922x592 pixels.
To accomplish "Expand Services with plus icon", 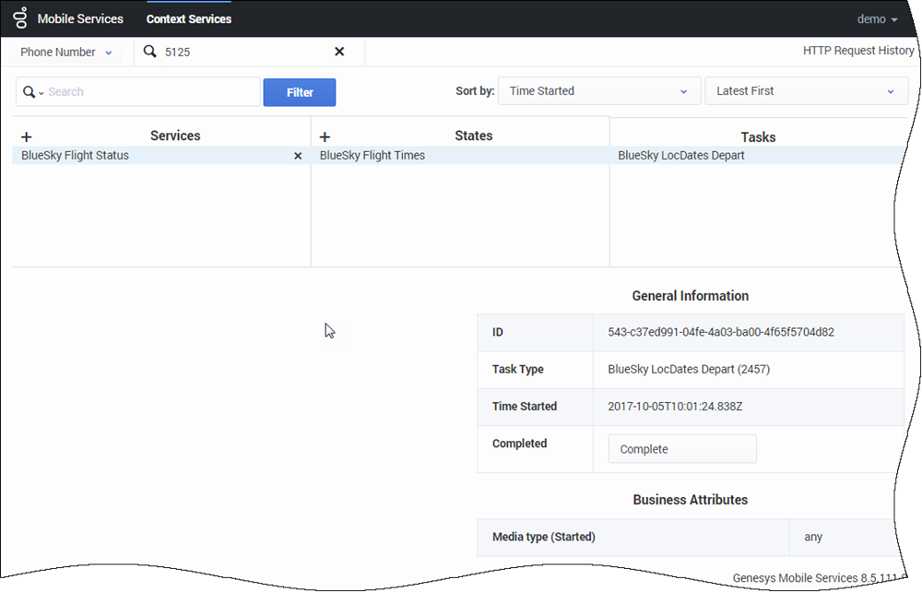I will pyautogui.click(x=27, y=137).
